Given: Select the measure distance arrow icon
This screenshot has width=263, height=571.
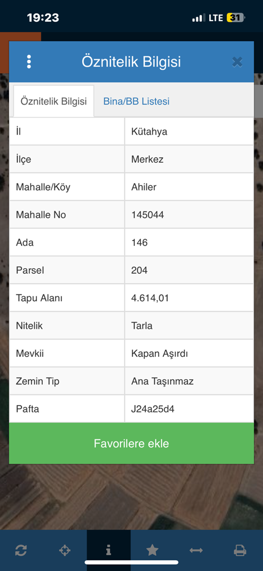Looking at the screenshot, I should point(196,550).
